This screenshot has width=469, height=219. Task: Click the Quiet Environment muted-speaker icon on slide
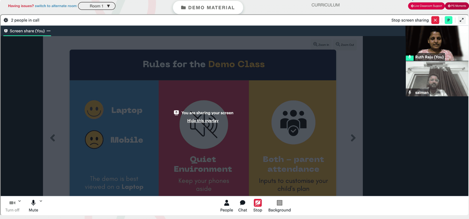[x=204, y=125]
